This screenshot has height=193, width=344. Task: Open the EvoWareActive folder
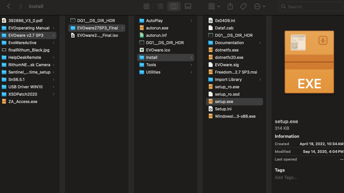[x=28, y=42]
